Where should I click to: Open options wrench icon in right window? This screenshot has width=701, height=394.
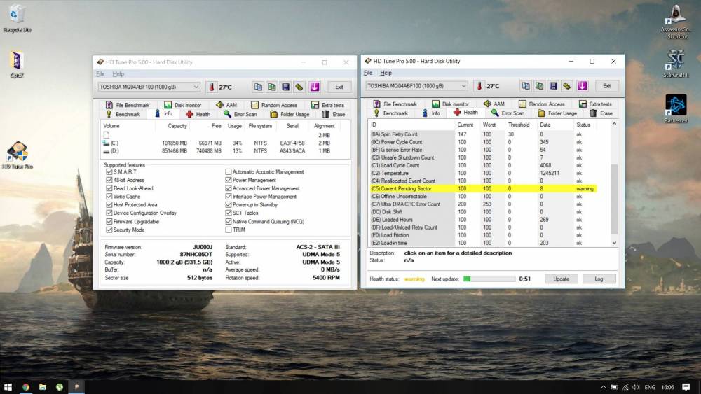coord(567,85)
